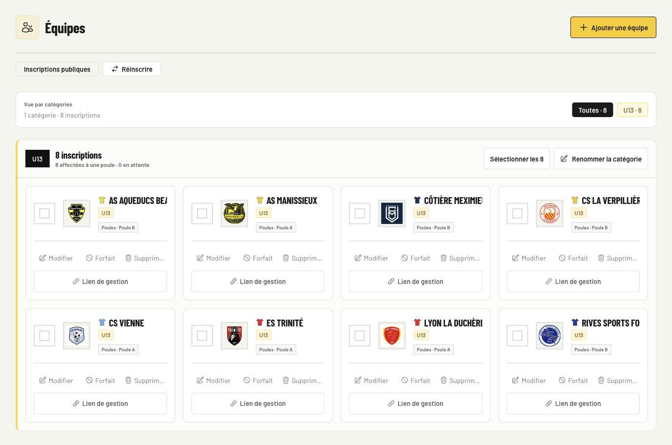Viewport: 672px width, 445px height.
Task: Open Lien de gestion for CS La Verpillière
Action: pos(573,282)
